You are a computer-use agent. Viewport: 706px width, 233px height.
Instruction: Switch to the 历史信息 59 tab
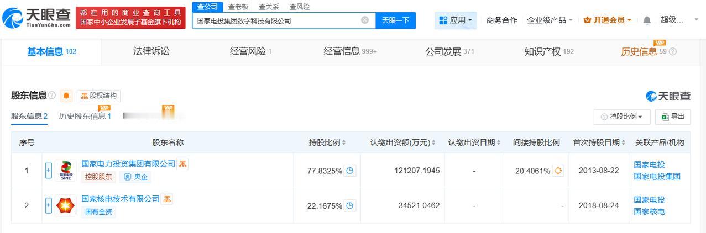click(x=644, y=52)
